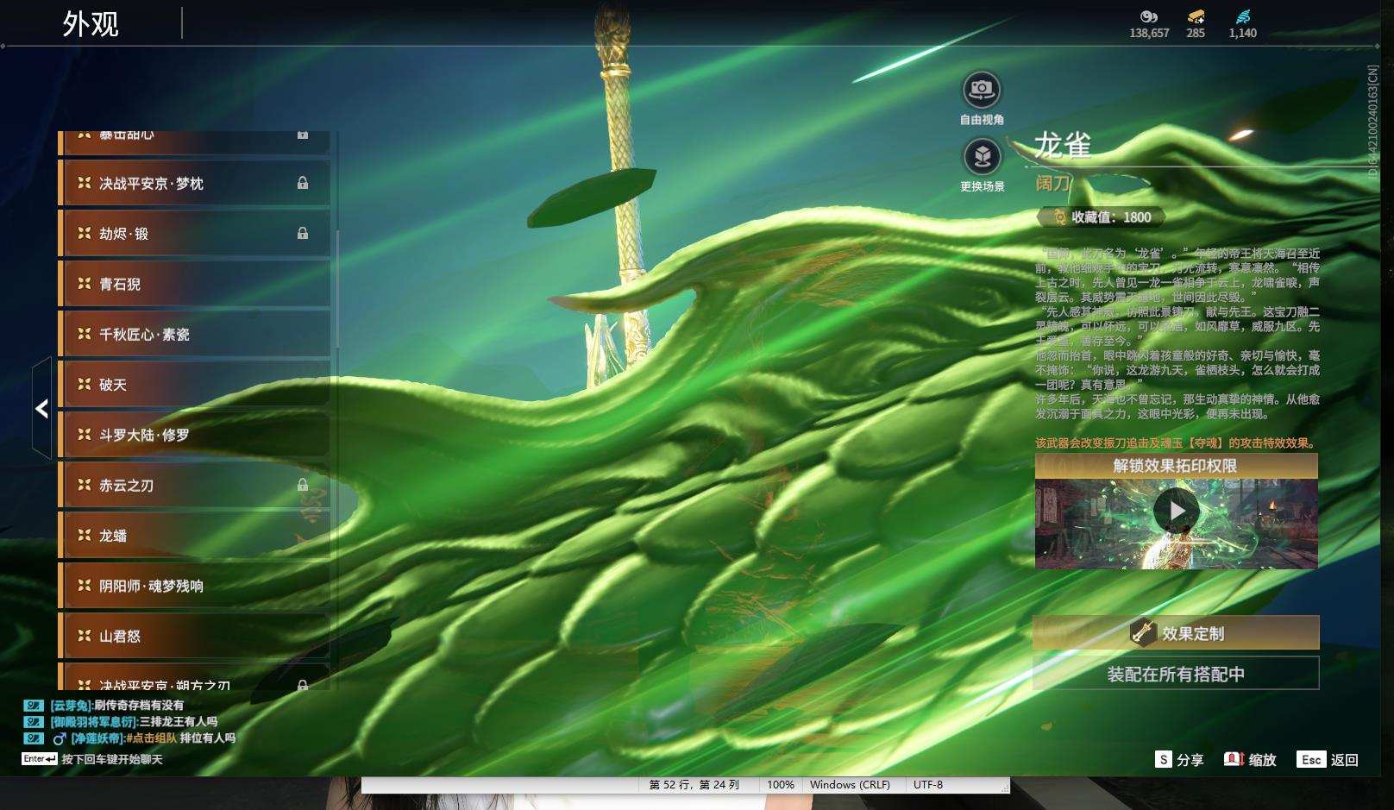Open the 效果定制 effect customization
The image size is (1394, 810).
(x=1176, y=633)
